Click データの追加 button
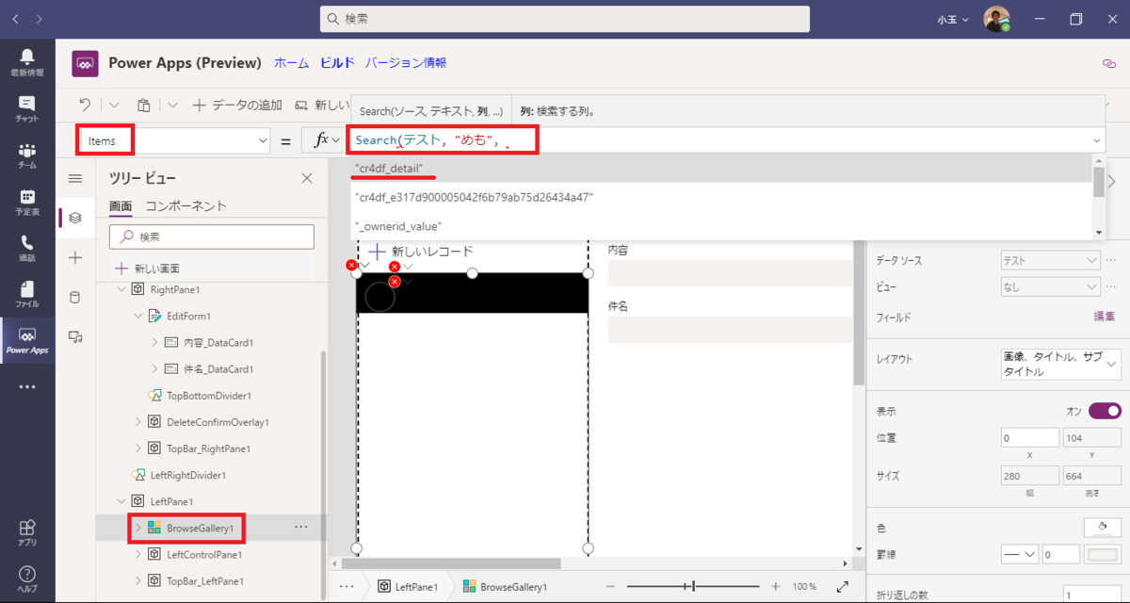Viewport: 1130px width, 603px height. coord(236,106)
